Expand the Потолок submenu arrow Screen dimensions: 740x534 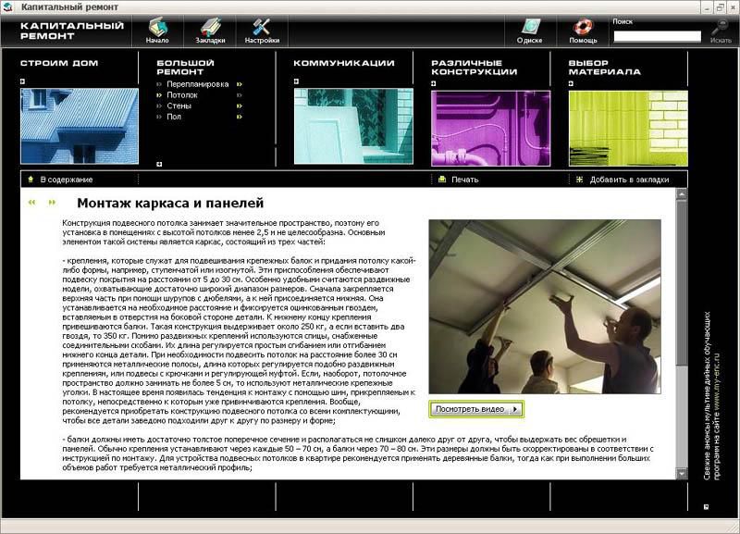click(x=240, y=95)
